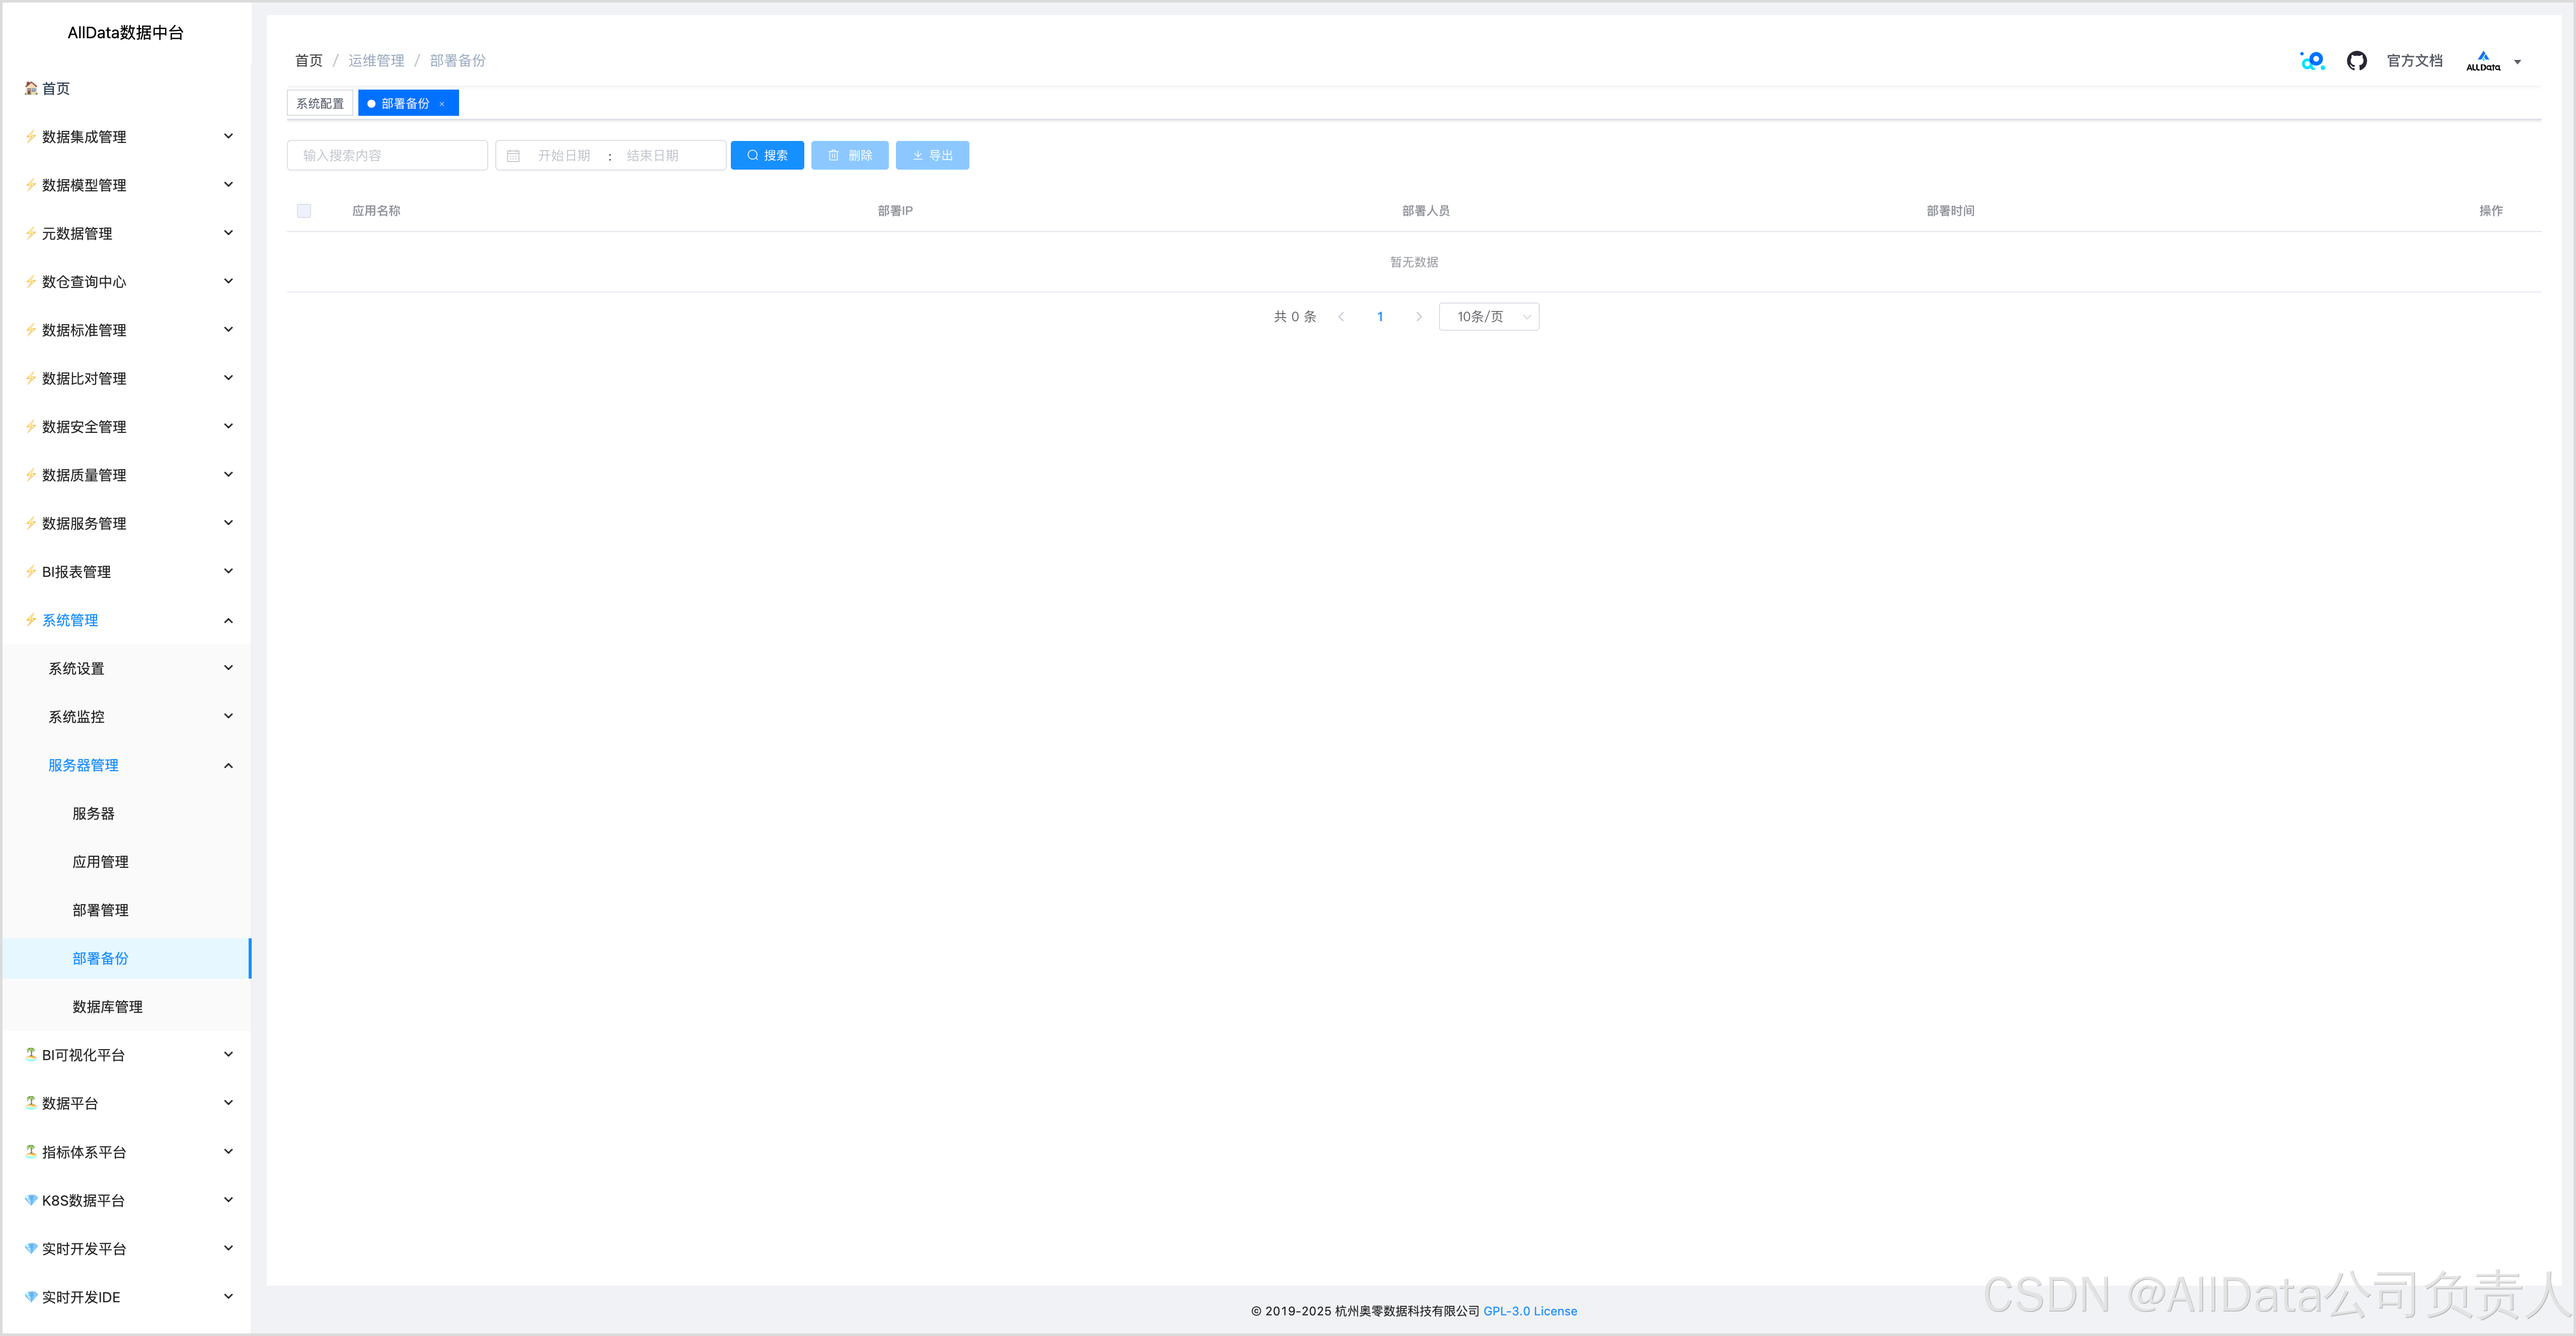2576x1336 pixels.
Task: Click the home icon beside 首页 in sidebar
Action: pos(31,89)
